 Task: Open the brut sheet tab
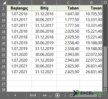coord(33,95)
